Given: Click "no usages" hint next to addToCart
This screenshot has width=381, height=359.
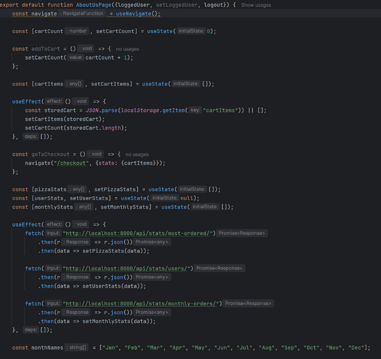Looking at the screenshot, I should click(x=127, y=49).
